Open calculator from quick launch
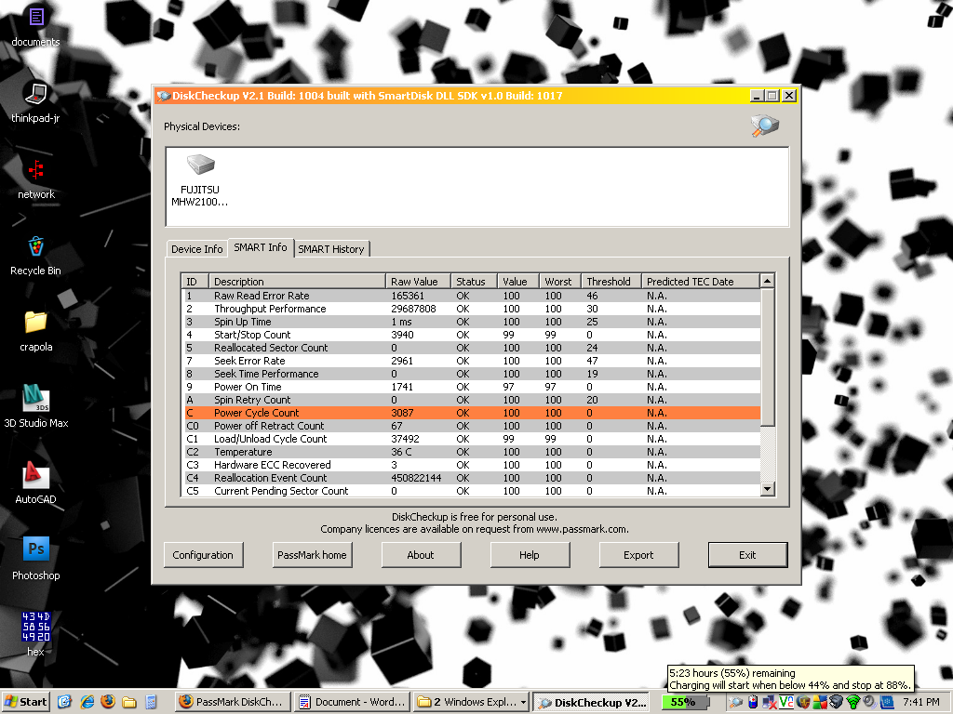The width and height of the screenshot is (953, 714). click(150, 702)
